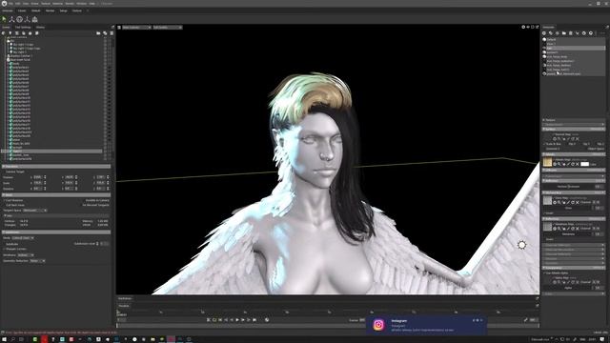Click the folder icon in Materials toolbar
This screenshot has height=343, width=610.
point(564,33)
